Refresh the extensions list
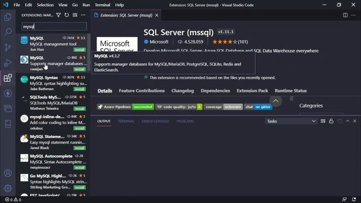361x203 pixels. [x=67, y=15]
